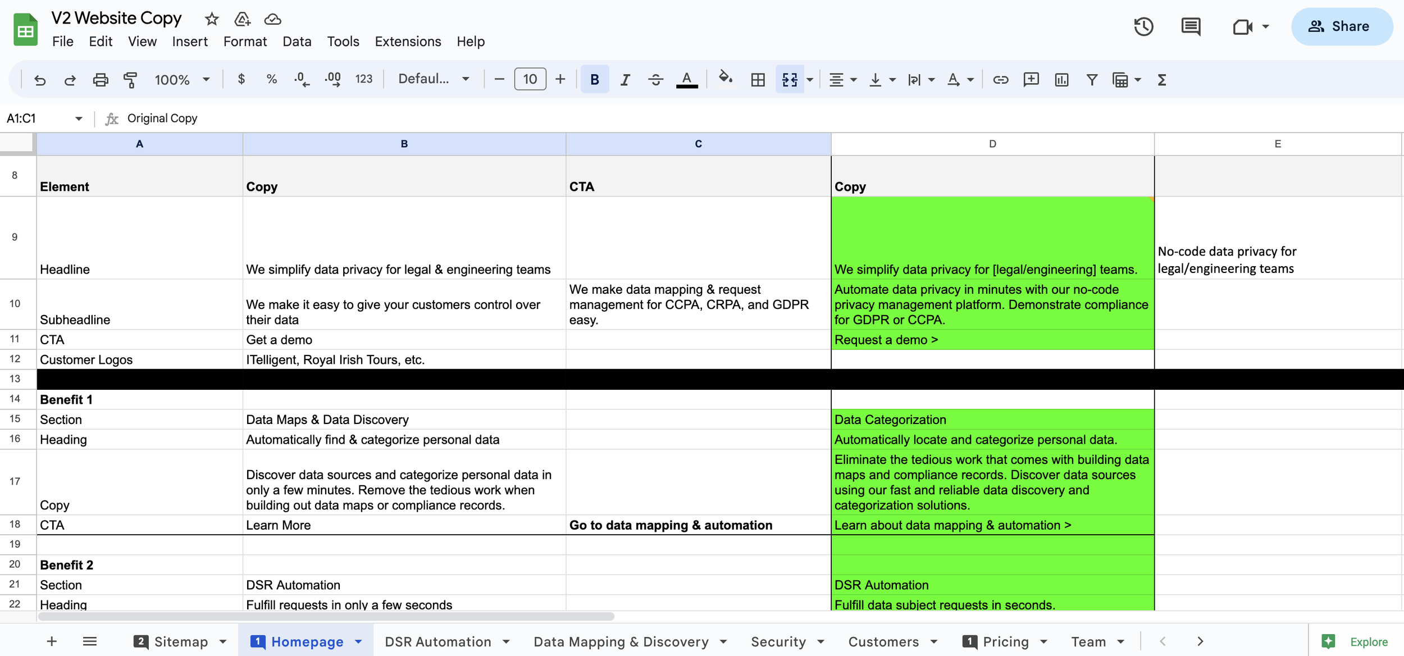Open the font family dropdown
This screenshot has height=656, width=1404.
434,79
